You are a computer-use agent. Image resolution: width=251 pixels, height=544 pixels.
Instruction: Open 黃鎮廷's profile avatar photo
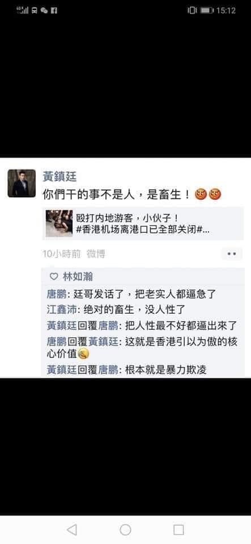(22, 183)
